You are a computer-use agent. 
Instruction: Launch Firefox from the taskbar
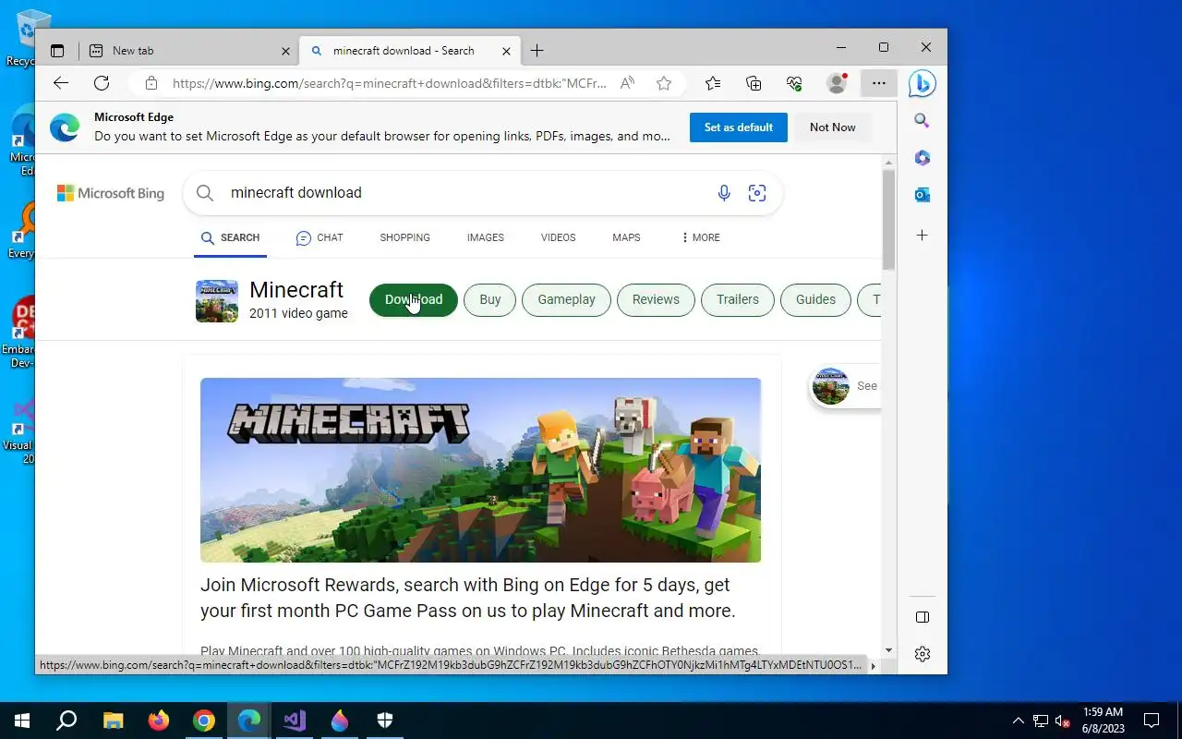coord(158,721)
